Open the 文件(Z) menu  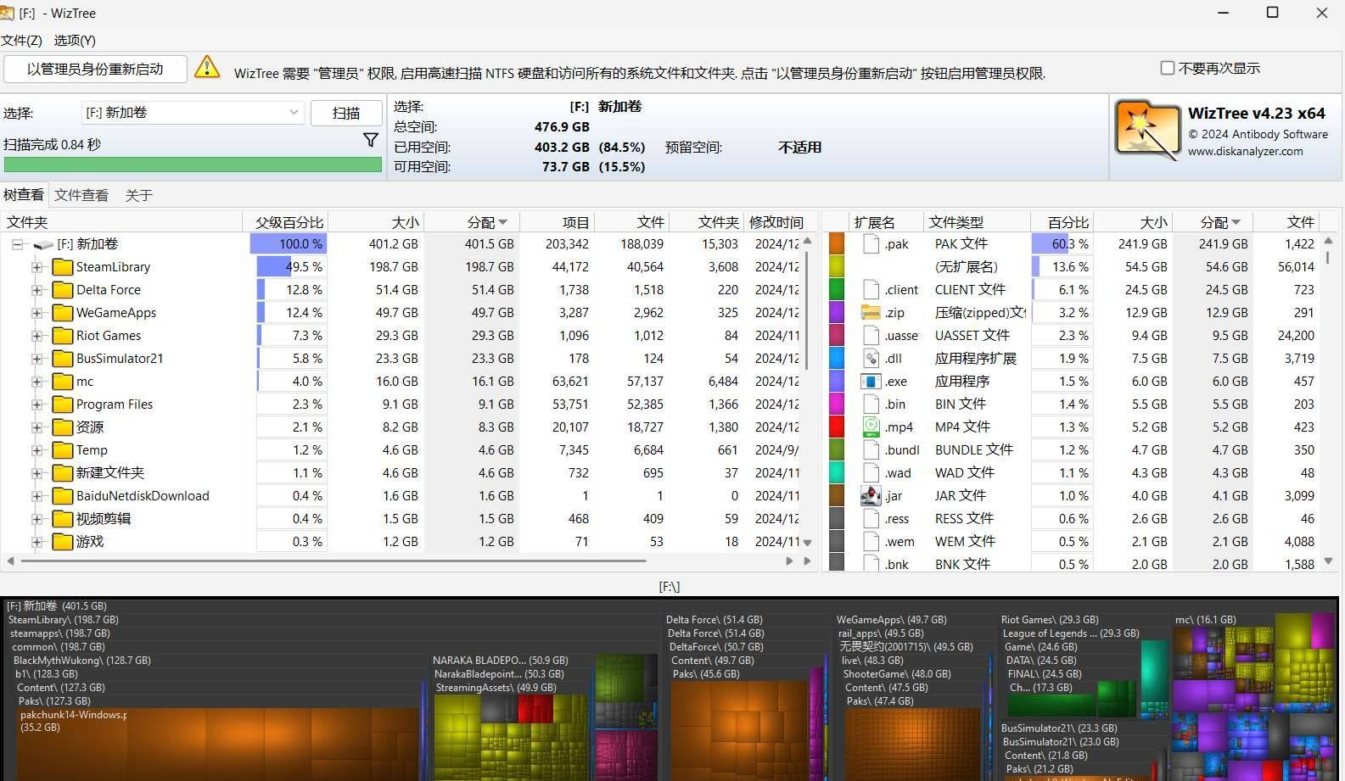tap(22, 40)
